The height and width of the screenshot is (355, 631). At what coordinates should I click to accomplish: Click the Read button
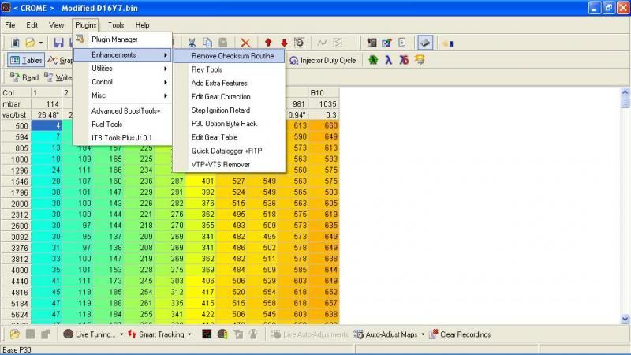coord(24,77)
